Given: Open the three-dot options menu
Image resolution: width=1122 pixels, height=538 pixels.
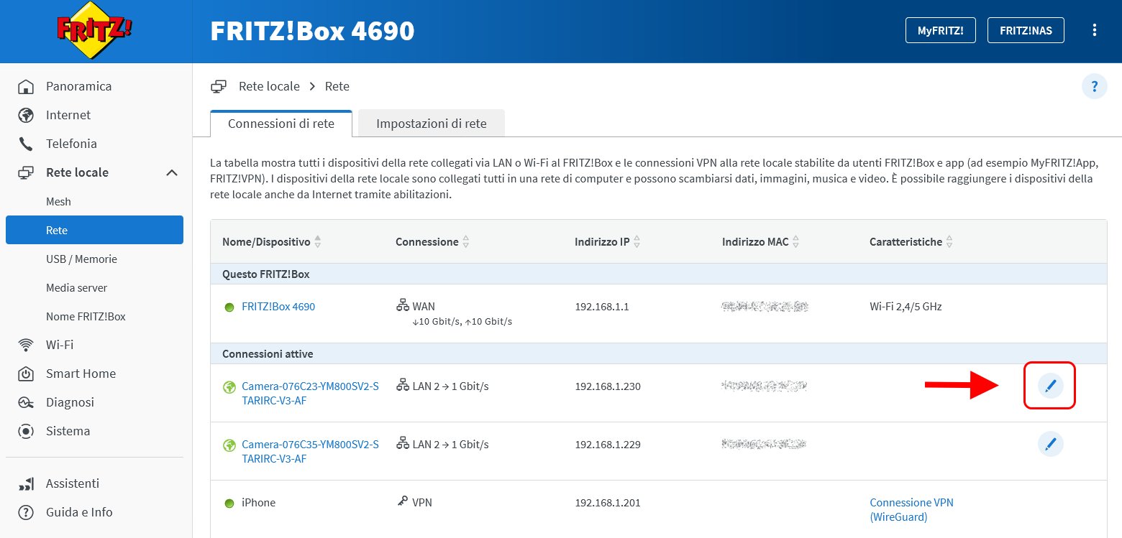Looking at the screenshot, I should 1095,30.
